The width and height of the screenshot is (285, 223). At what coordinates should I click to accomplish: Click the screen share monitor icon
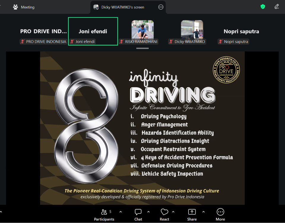coord(96,7)
